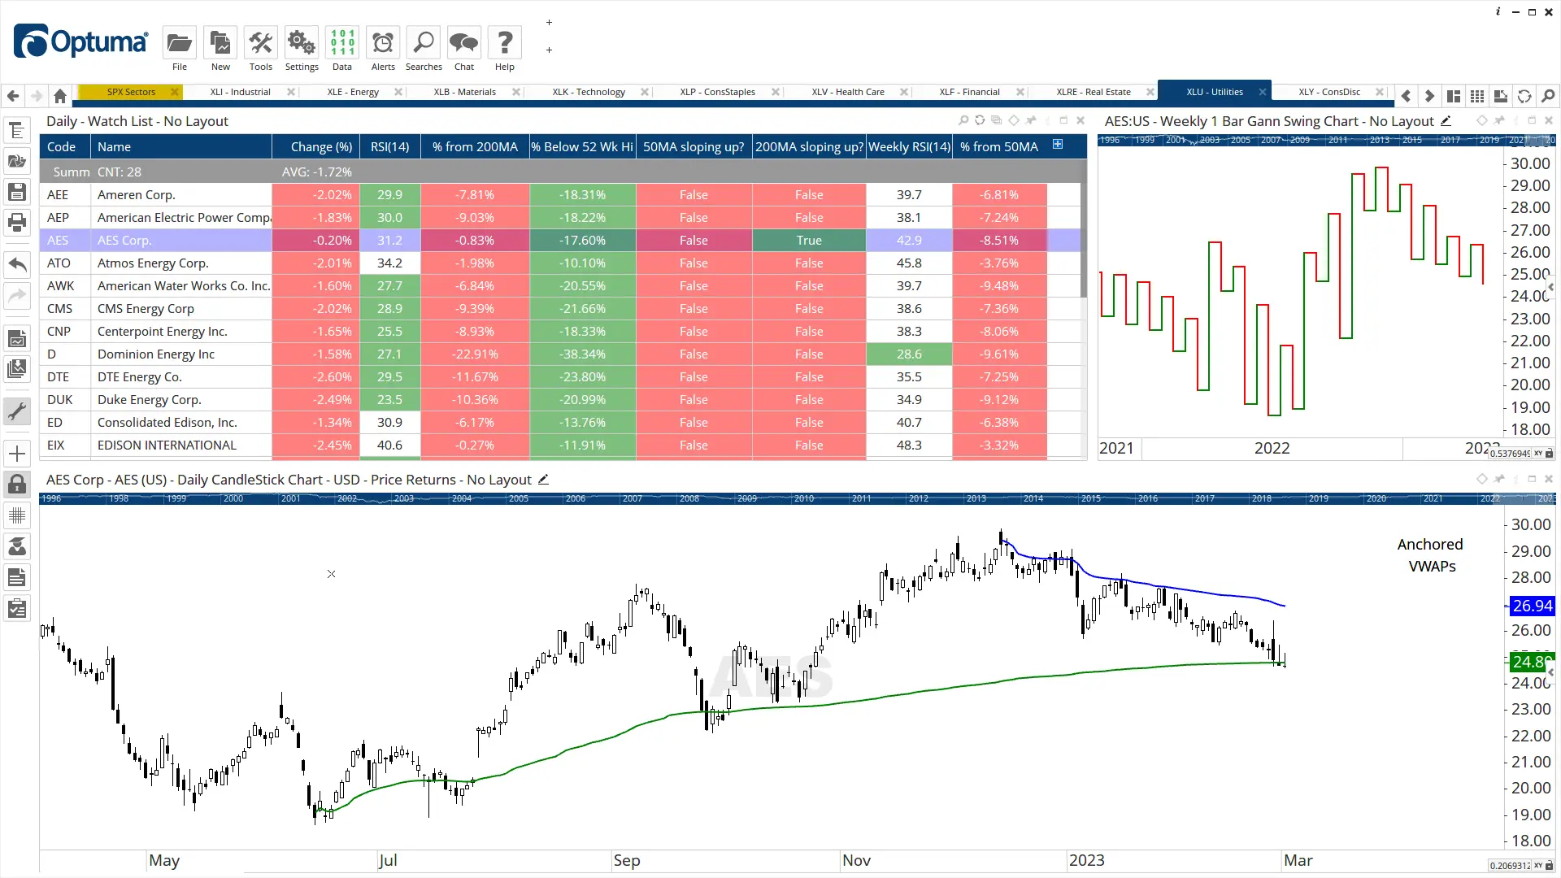
Task: Click the 26.94 blue VWAP price label
Action: pos(1532,606)
